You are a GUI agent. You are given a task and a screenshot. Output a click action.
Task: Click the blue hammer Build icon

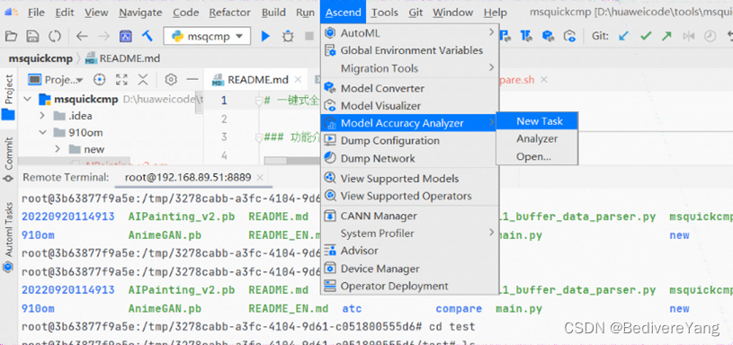(147, 36)
